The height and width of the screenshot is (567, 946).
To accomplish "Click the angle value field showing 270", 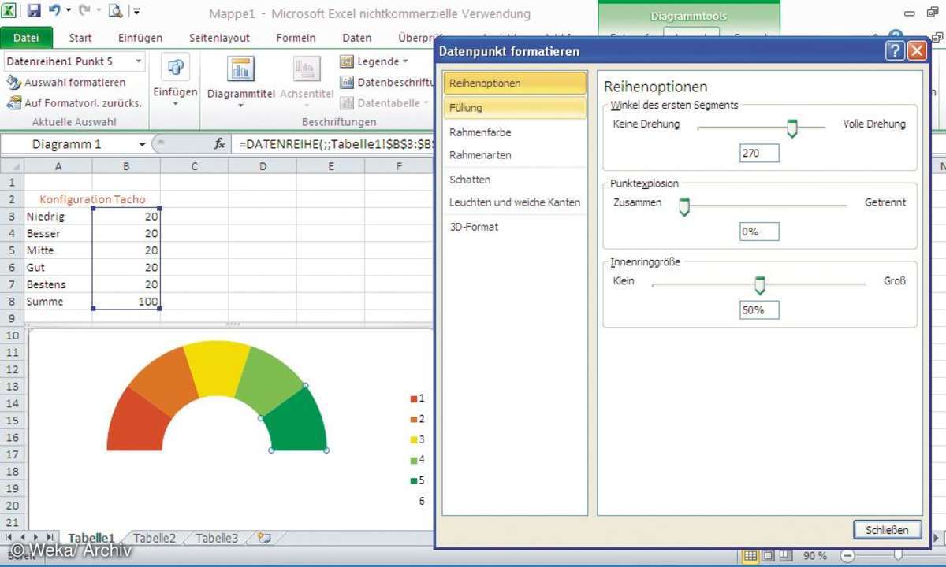I will [x=759, y=154].
